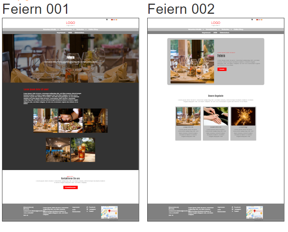Click the red Kontaktformular button in Feiern 001
This screenshot has width=288, height=232.
pyautogui.click(x=70, y=187)
